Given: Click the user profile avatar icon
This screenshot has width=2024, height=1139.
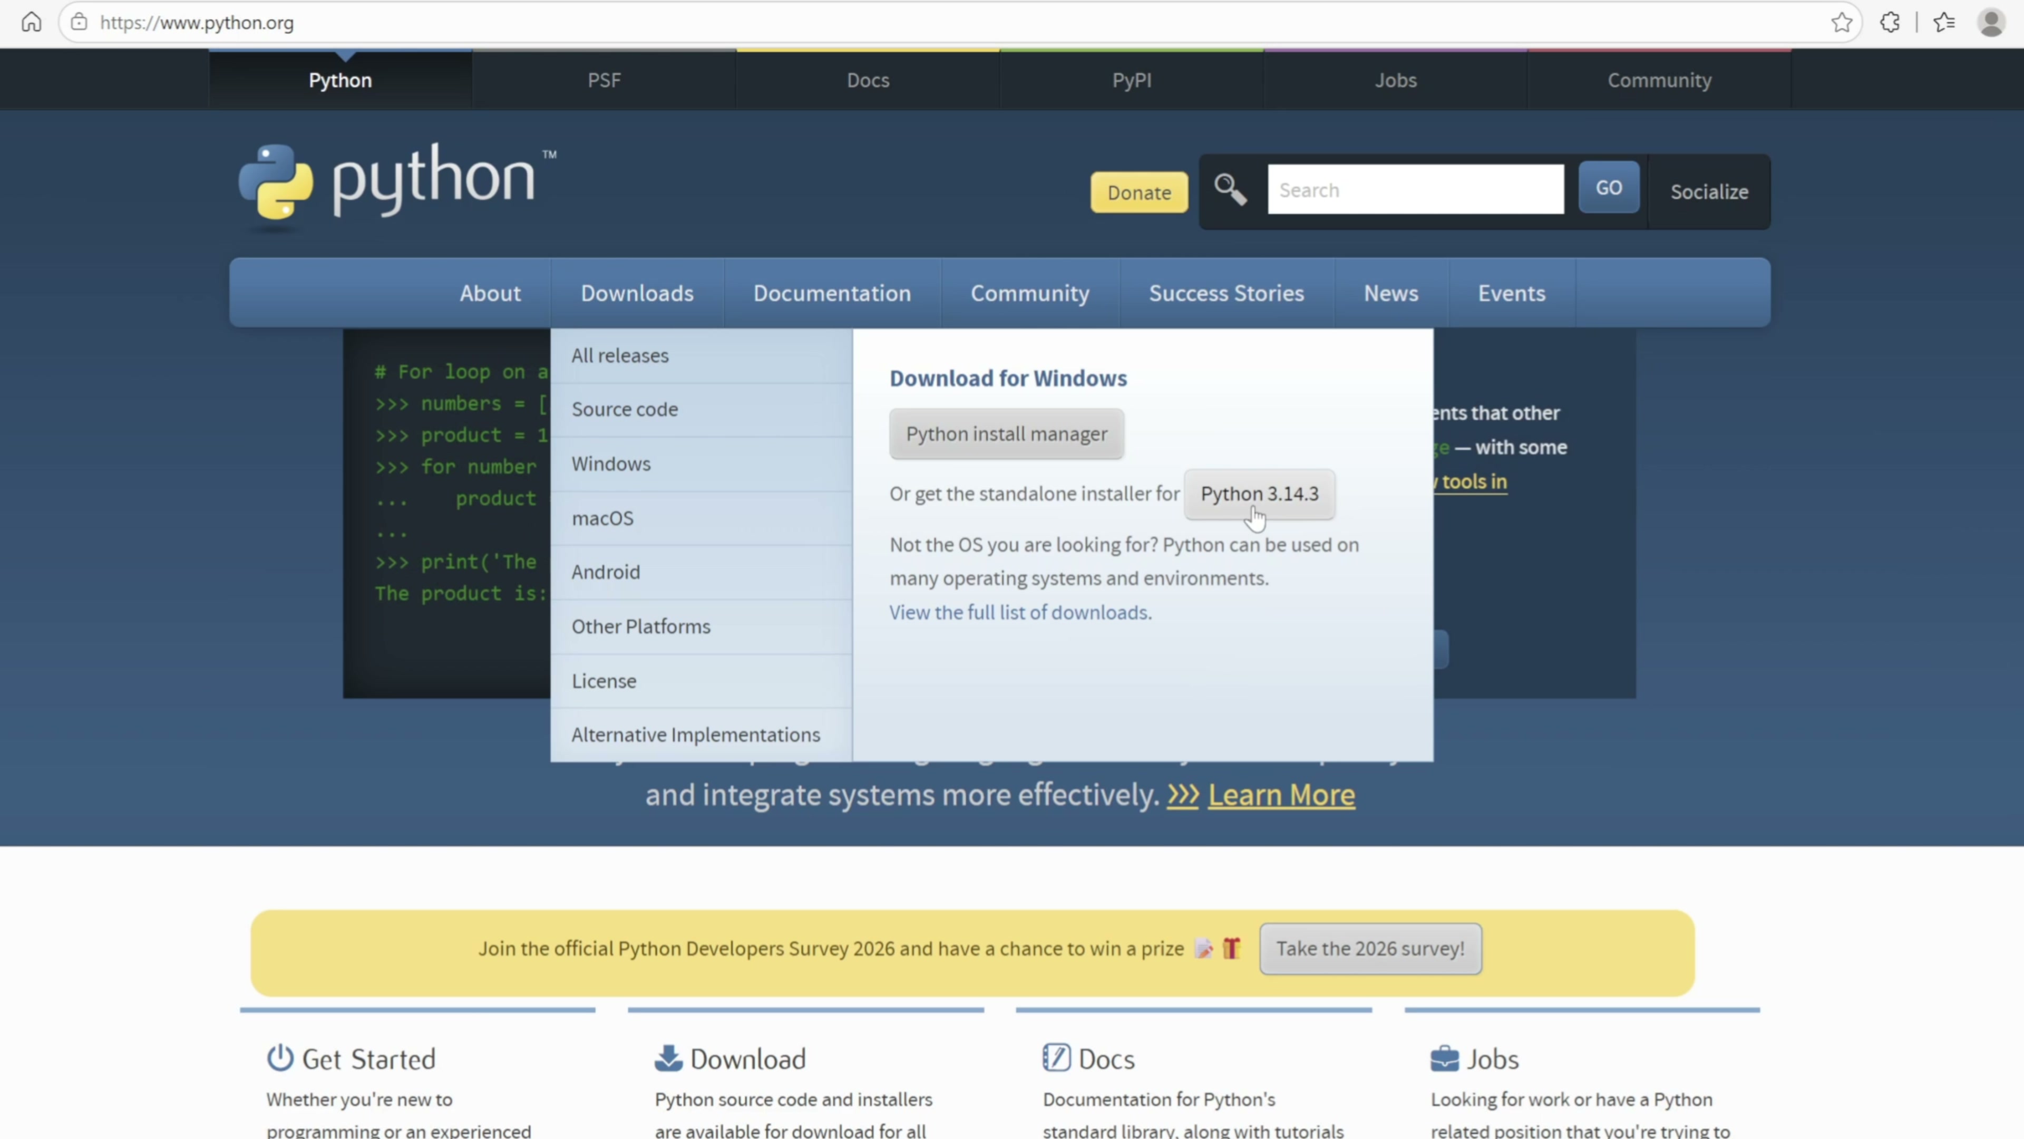Looking at the screenshot, I should (1991, 22).
